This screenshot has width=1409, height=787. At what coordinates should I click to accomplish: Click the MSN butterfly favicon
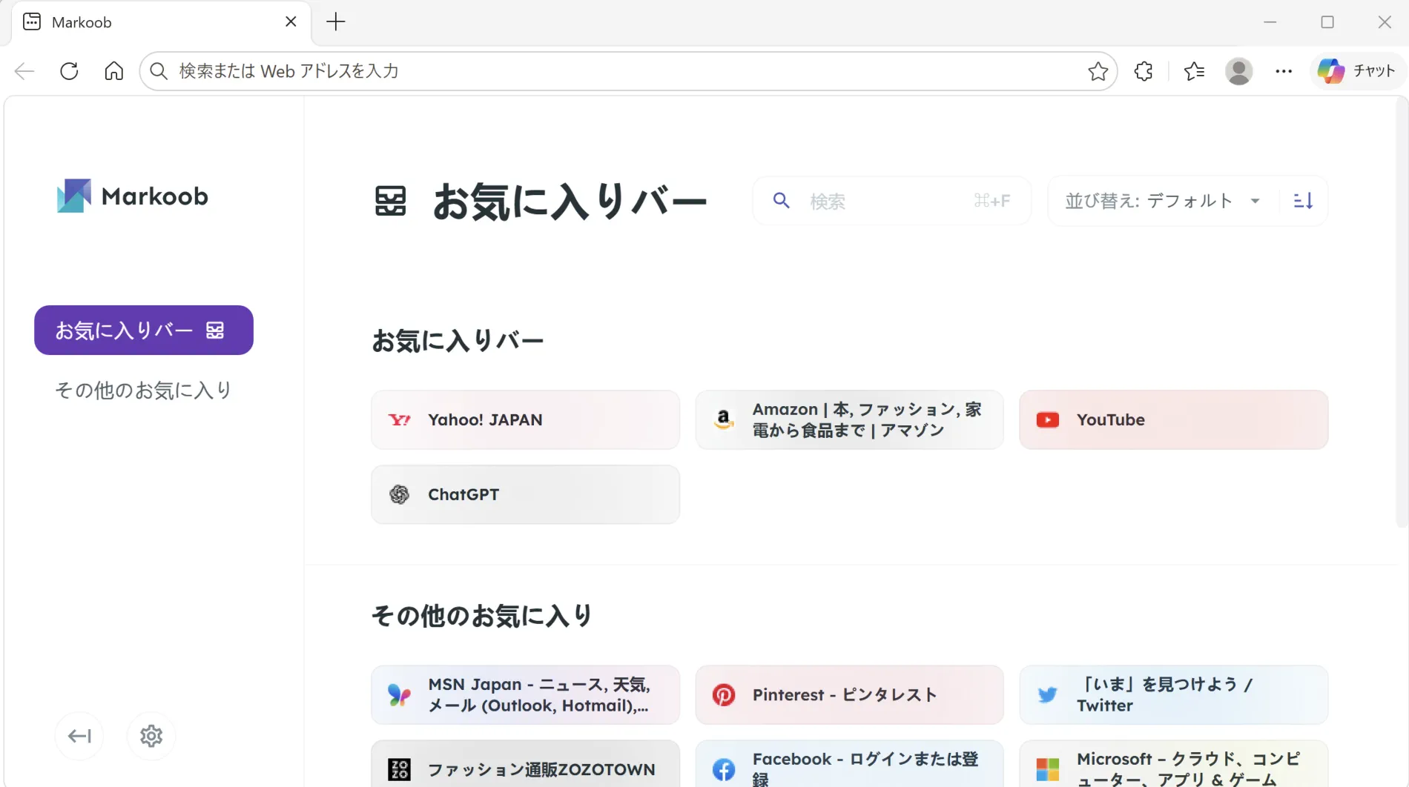pos(400,694)
